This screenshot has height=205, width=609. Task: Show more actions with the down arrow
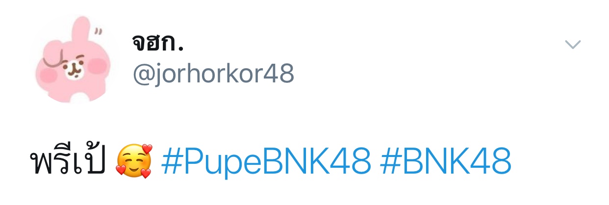tap(573, 45)
